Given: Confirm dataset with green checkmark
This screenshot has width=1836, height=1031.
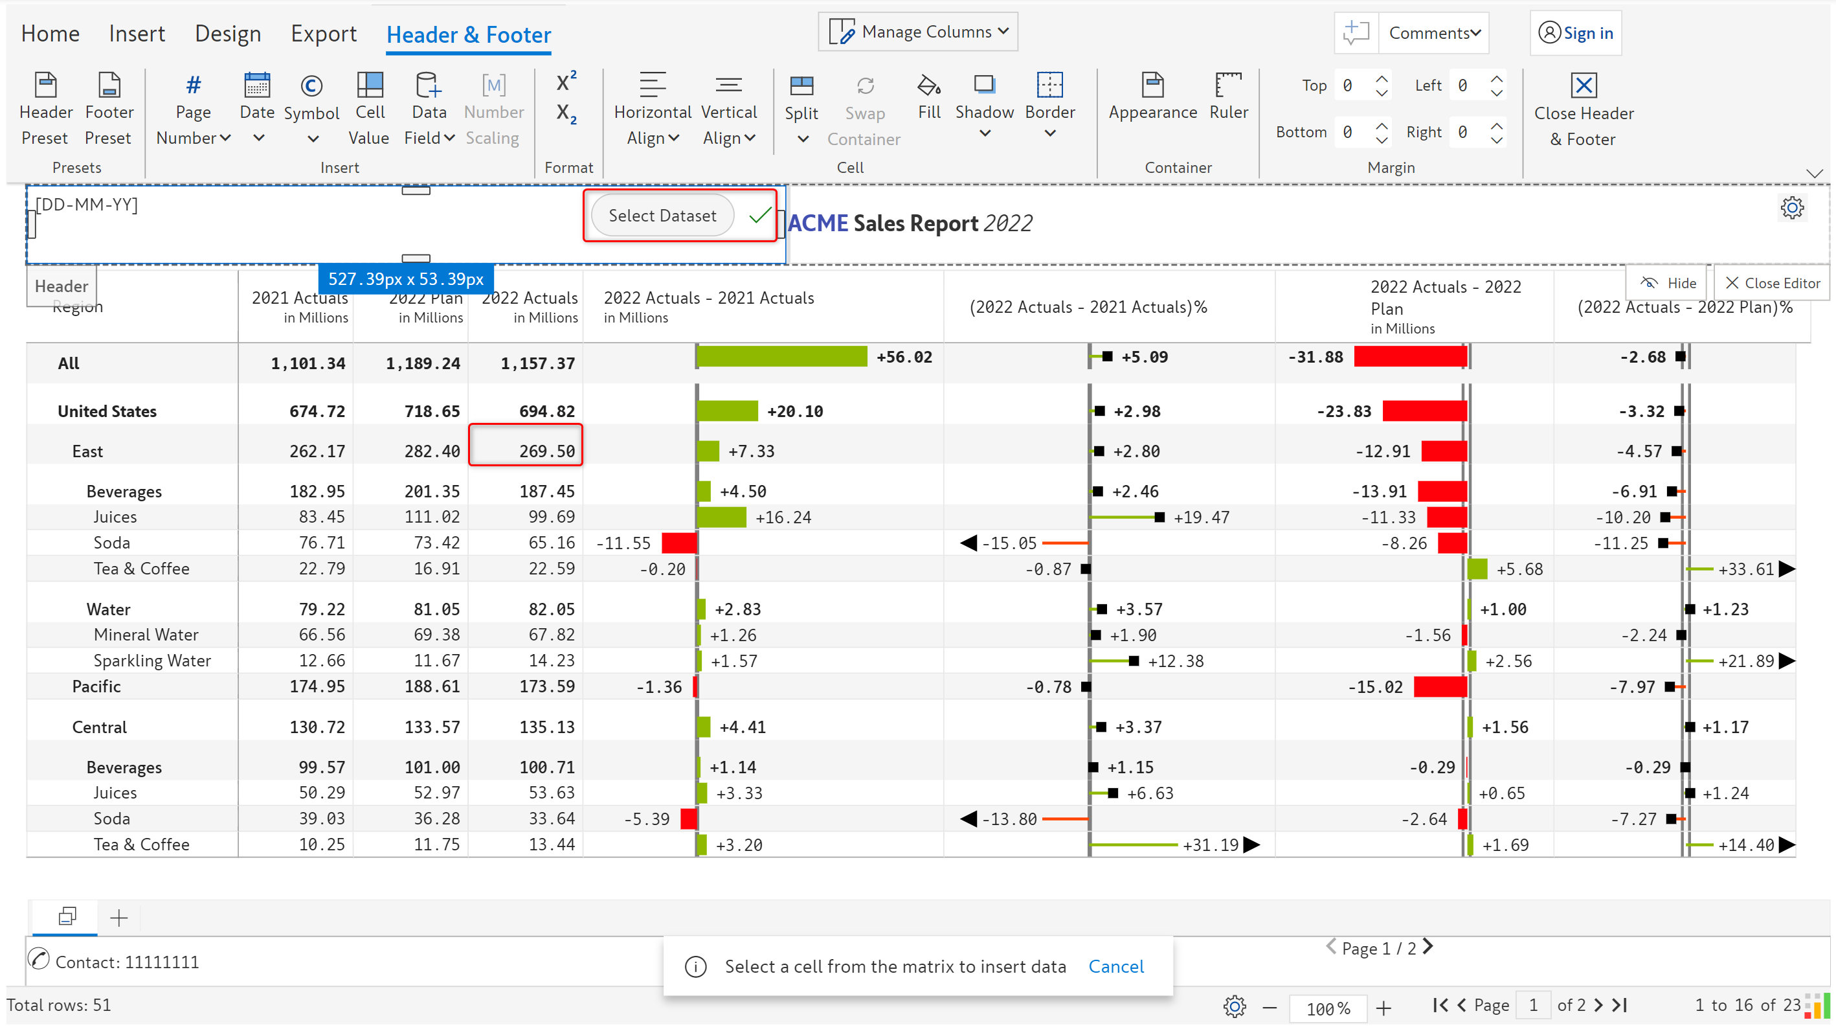Looking at the screenshot, I should click(760, 214).
